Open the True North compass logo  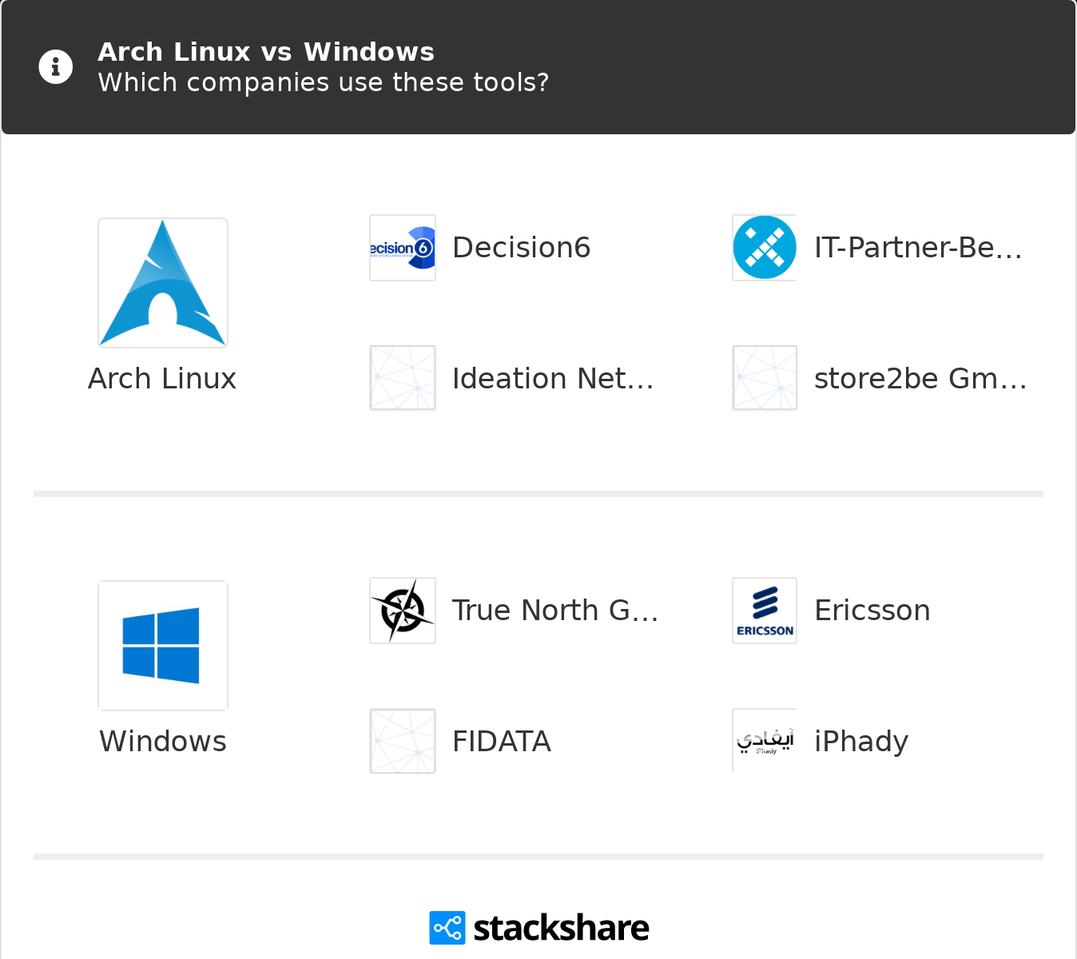(x=403, y=611)
